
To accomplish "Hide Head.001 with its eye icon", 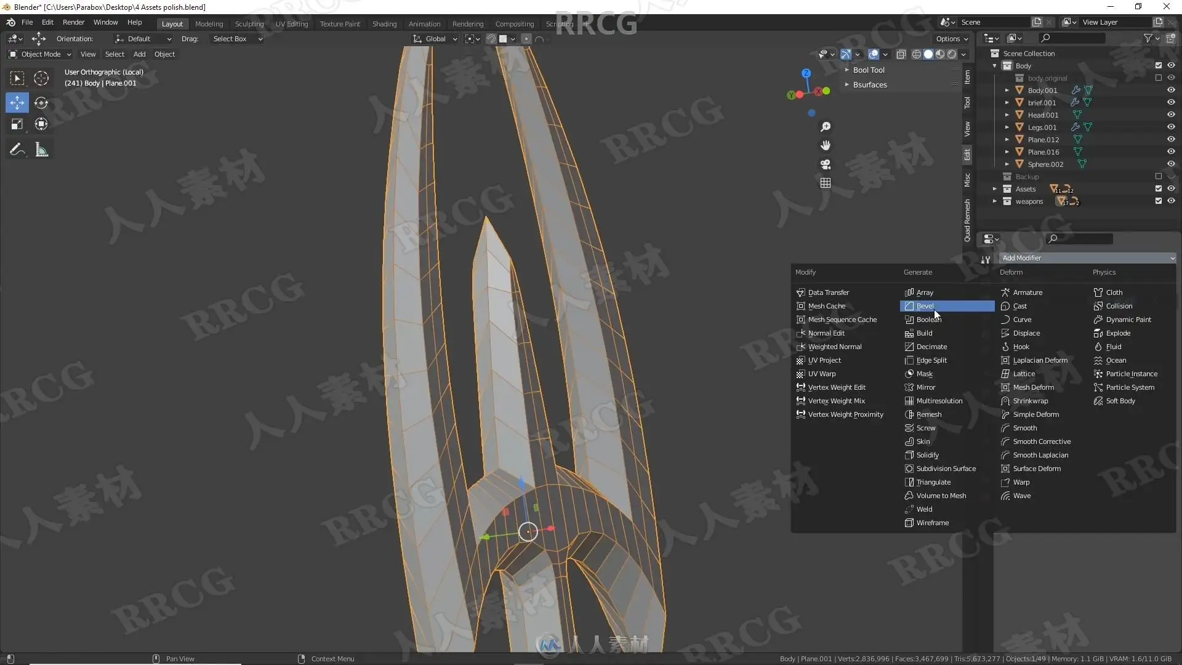I will coord(1171,115).
